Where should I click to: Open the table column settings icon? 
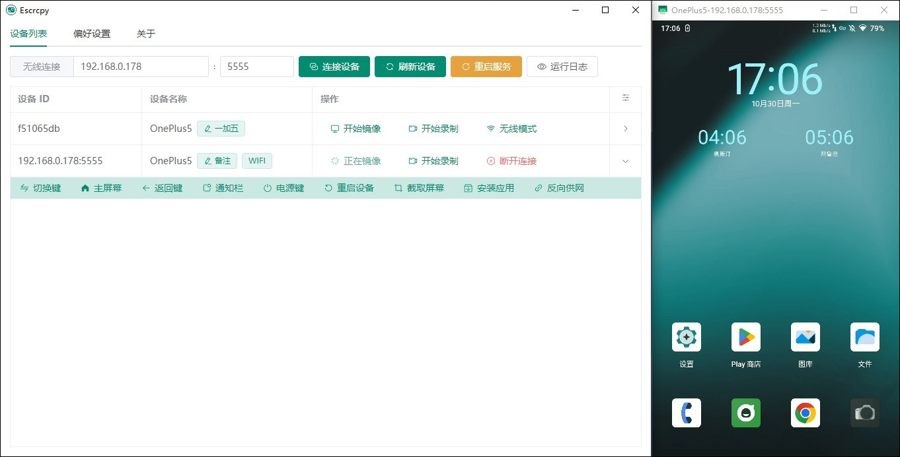(x=625, y=98)
